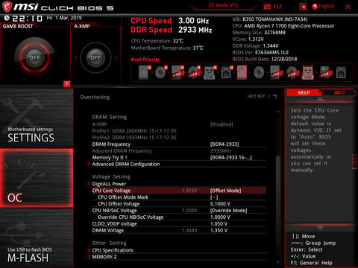This screenshot has width=358, height=268.
Task: Select the highlighted legacy USB key boot icon
Action: click(307, 72)
